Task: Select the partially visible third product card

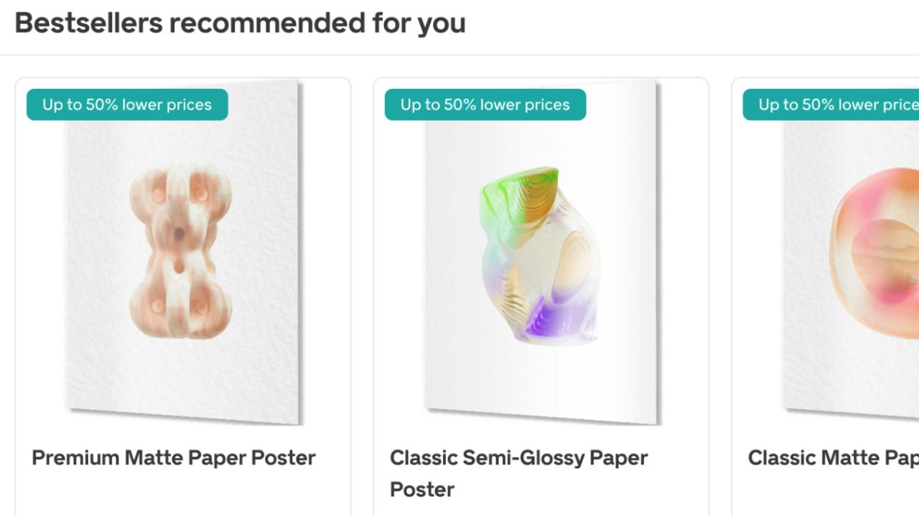Action: (826, 287)
